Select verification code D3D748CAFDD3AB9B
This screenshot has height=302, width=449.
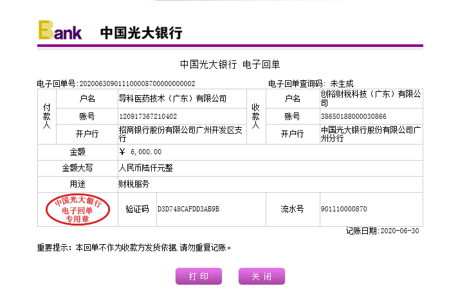pyautogui.click(x=188, y=209)
